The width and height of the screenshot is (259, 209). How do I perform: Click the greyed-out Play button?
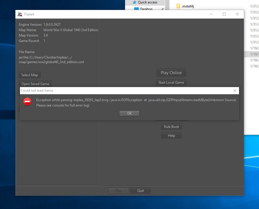click(118, 191)
